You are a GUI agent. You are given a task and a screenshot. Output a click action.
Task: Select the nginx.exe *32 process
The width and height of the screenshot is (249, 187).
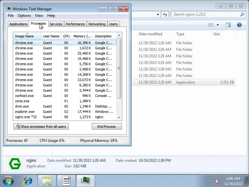(65, 117)
